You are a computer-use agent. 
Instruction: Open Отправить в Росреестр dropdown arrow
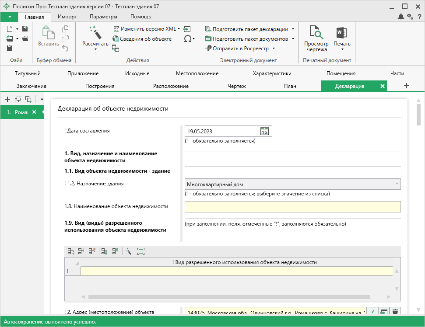click(x=274, y=49)
